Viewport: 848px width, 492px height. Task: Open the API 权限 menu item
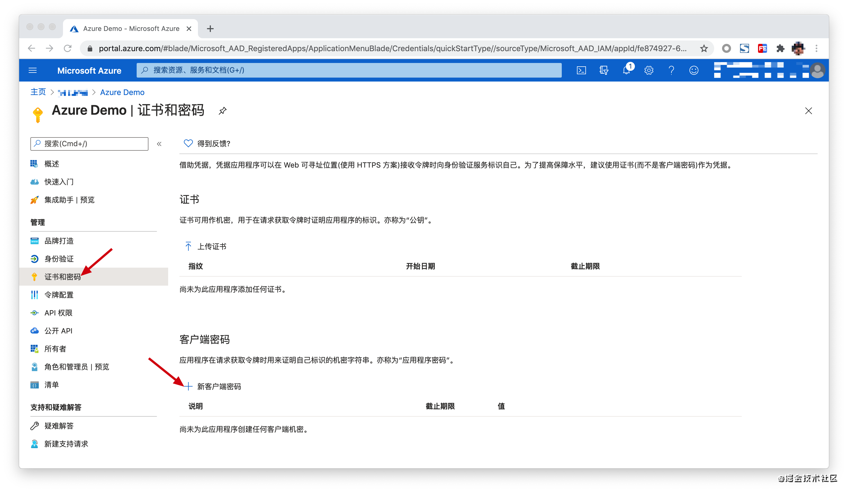pyautogui.click(x=58, y=313)
